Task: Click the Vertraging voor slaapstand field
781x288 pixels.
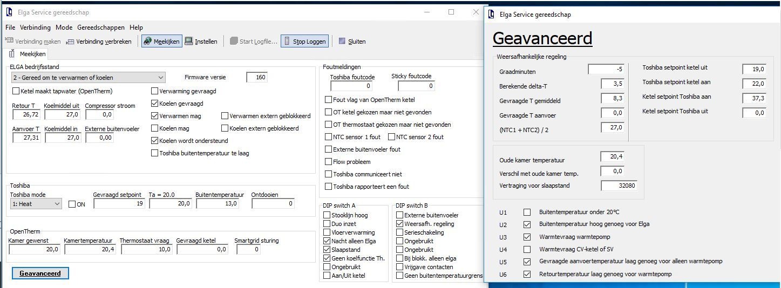Action: [619, 186]
